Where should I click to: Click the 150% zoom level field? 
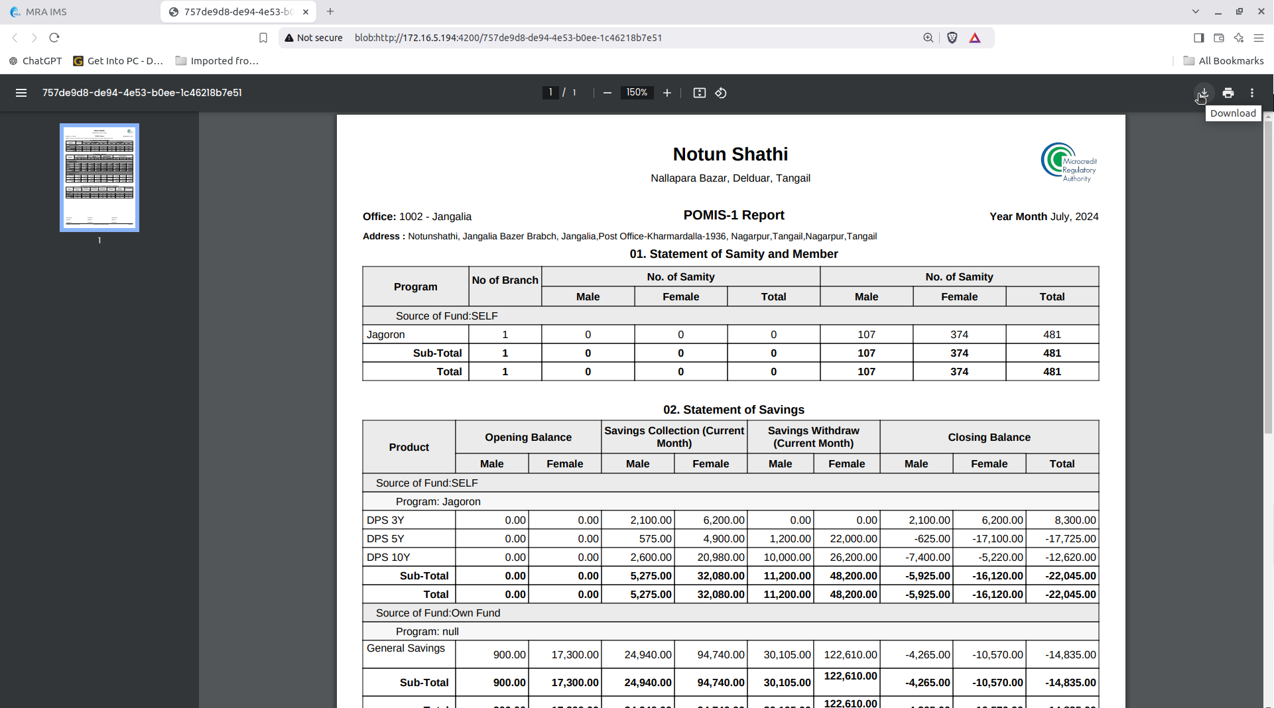(x=637, y=93)
